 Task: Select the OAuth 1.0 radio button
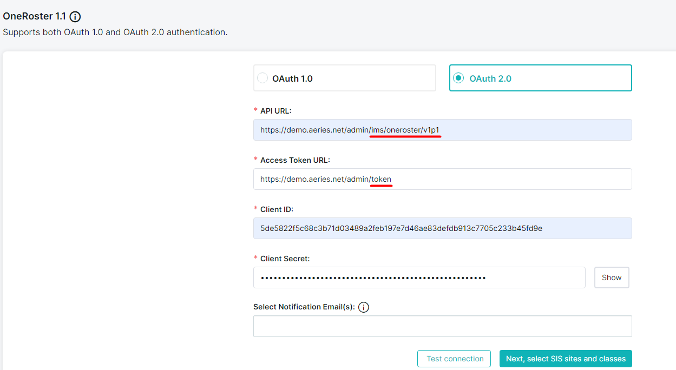point(262,78)
